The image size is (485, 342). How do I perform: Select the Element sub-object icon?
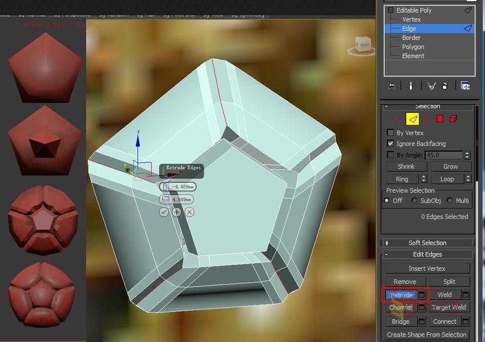tap(452, 119)
